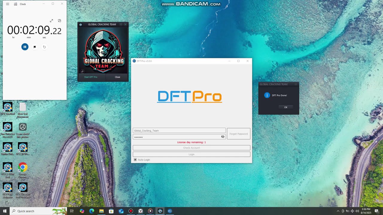Open Griffin-Unlocker desktop shortcut
Viewport: 383px width, 215px height.
point(7,149)
